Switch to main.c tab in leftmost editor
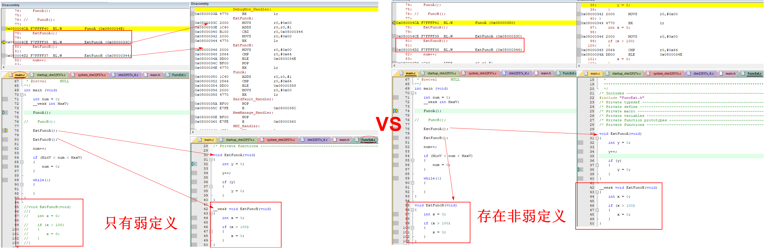771x249 pixels. coord(18,75)
